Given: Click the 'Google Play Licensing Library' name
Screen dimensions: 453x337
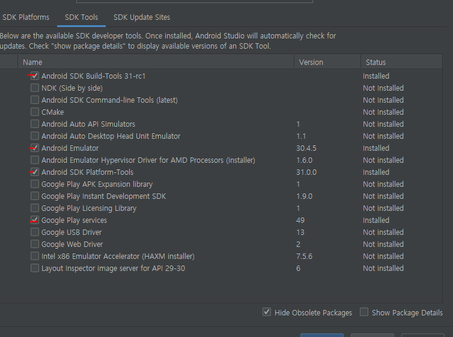Looking at the screenshot, I should pos(89,208).
